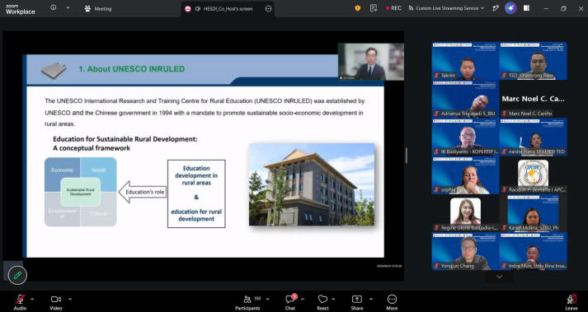Screen dimensions: 588x312
Task: Click the magic wand icon
Action: tap(496, 8)
